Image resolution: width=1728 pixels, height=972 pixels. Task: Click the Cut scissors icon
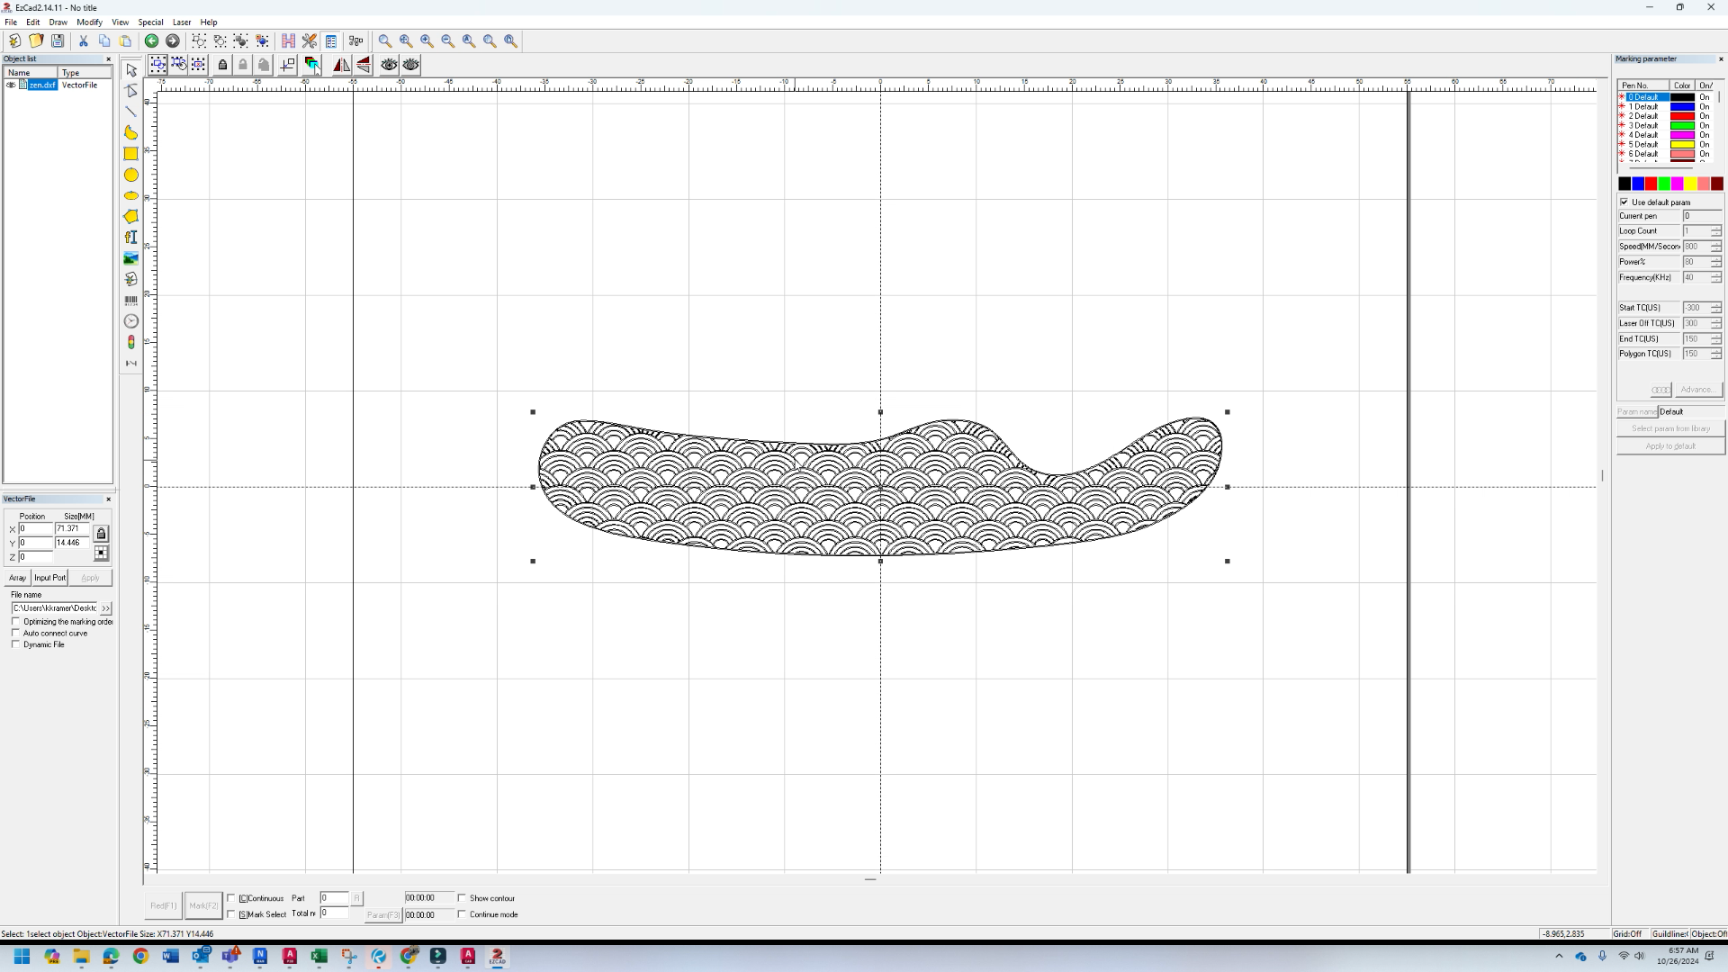pyautogui.click(x=84, y=40)
